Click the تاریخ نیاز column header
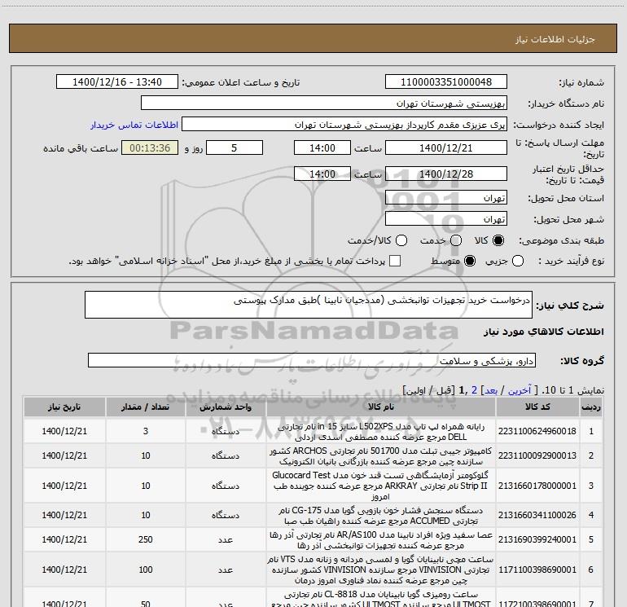 click(x=64, y=407)
